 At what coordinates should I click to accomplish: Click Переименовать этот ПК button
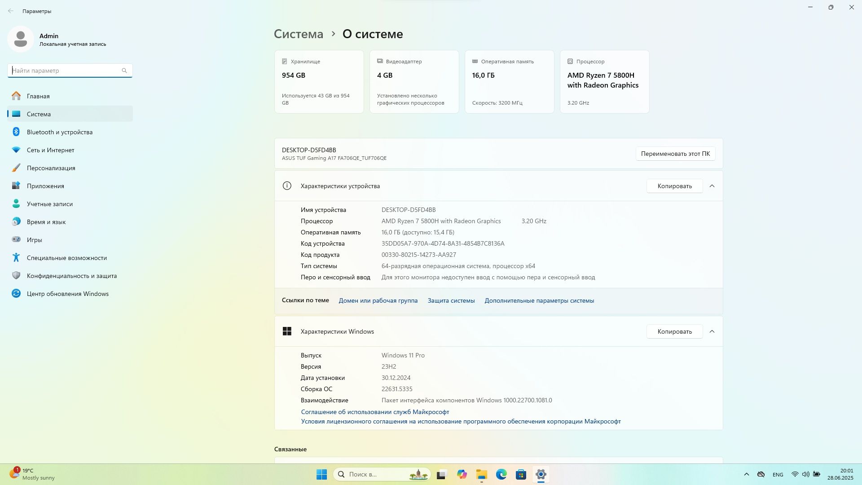coord(675,154)
